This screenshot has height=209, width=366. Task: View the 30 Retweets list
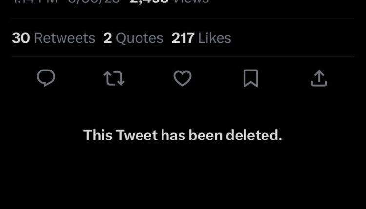click(x=53, y=38)
